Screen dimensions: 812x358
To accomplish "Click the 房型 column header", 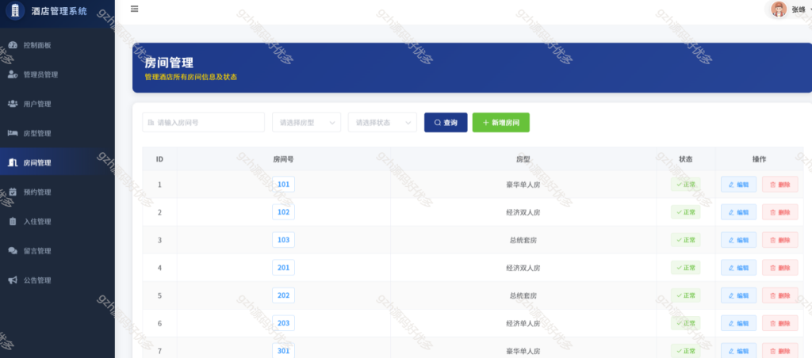I will (523, 159).
